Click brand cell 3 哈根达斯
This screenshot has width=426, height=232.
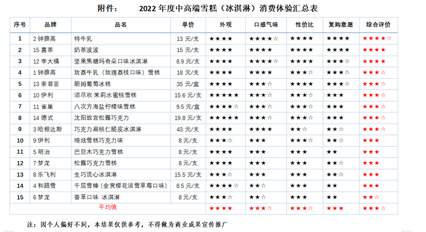coord(48,129)
